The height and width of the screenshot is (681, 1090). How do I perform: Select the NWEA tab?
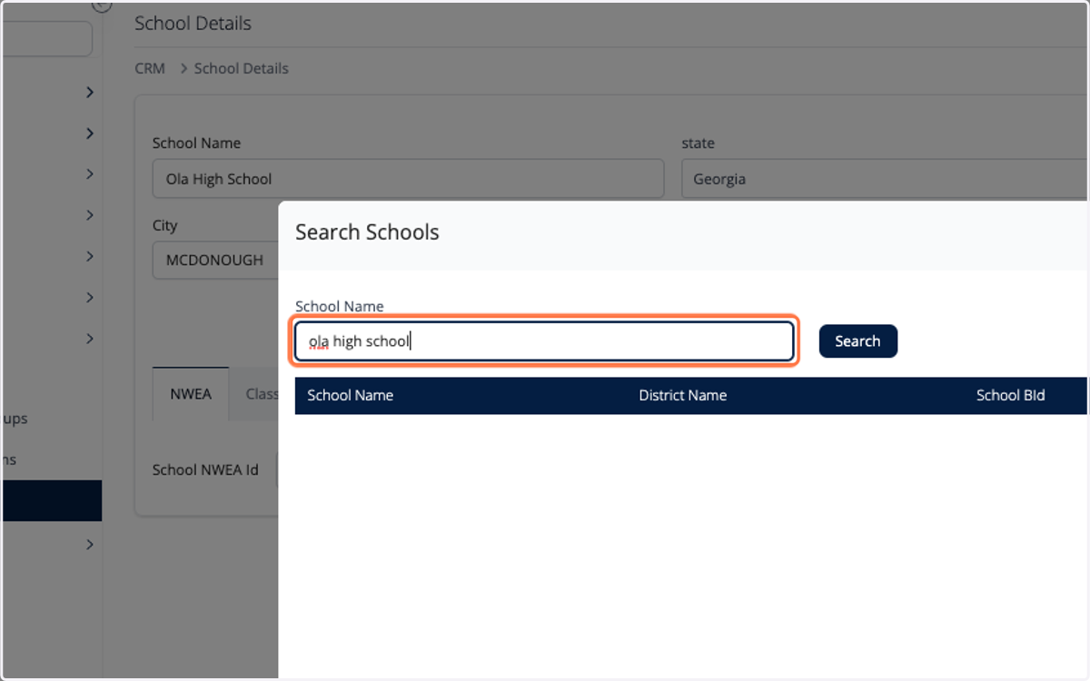[x=191, y=394]
